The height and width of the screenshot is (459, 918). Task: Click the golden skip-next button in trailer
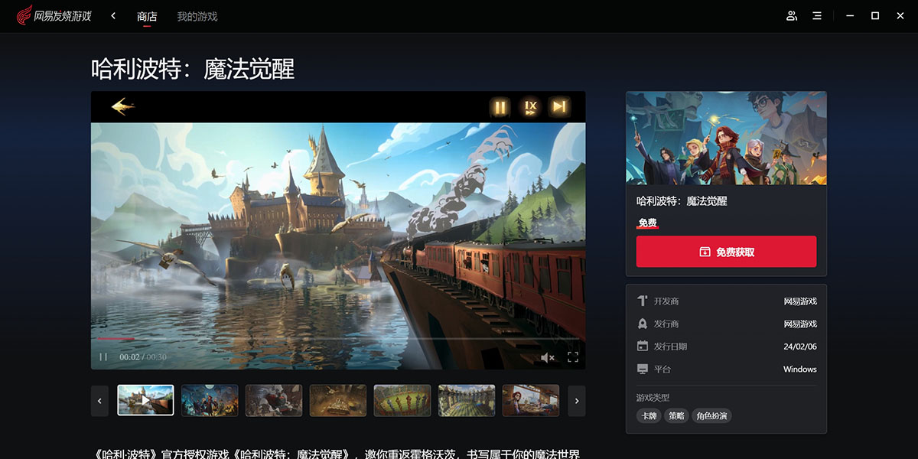tap(560, 107)
